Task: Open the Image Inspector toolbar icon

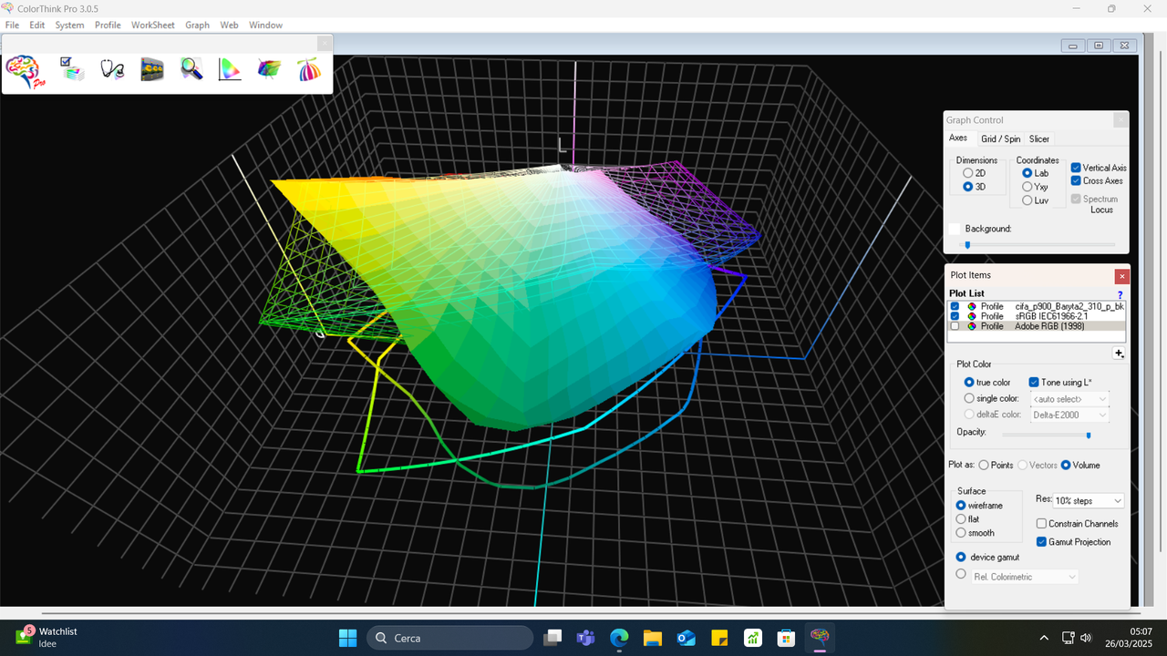Action: (x=152, y=69)
